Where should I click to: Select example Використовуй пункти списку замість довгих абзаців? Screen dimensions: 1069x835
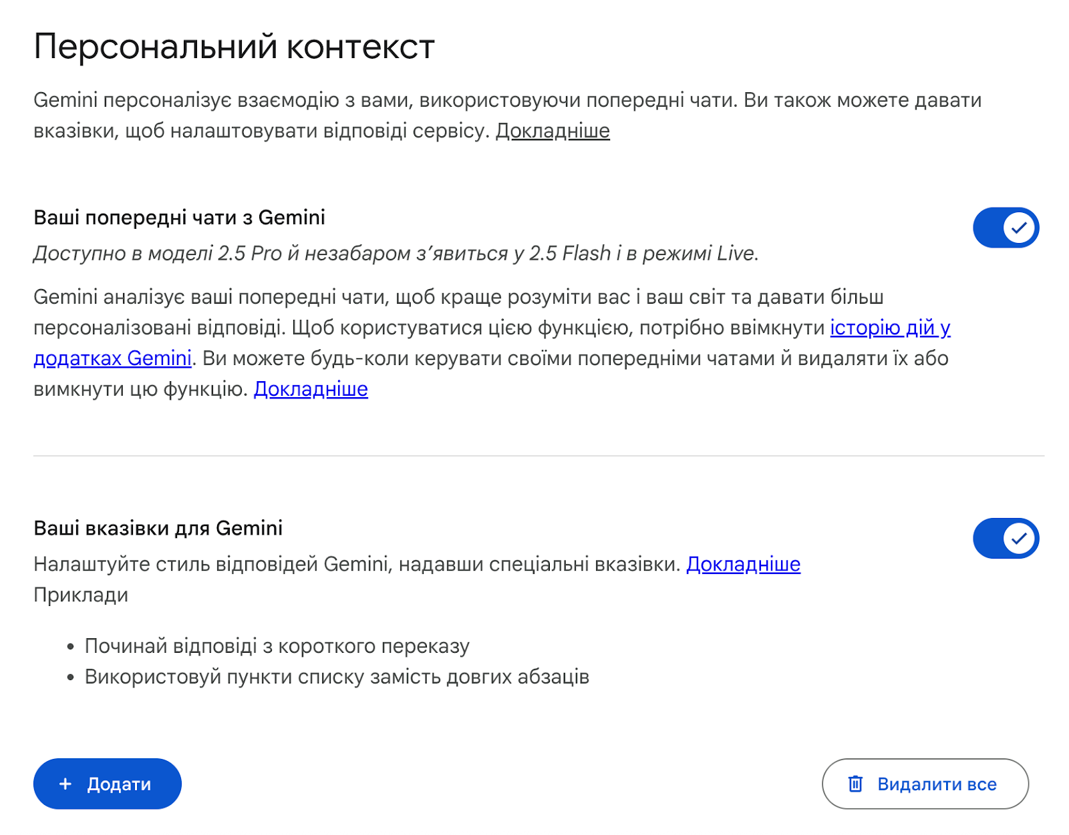(x=337, y=677)
